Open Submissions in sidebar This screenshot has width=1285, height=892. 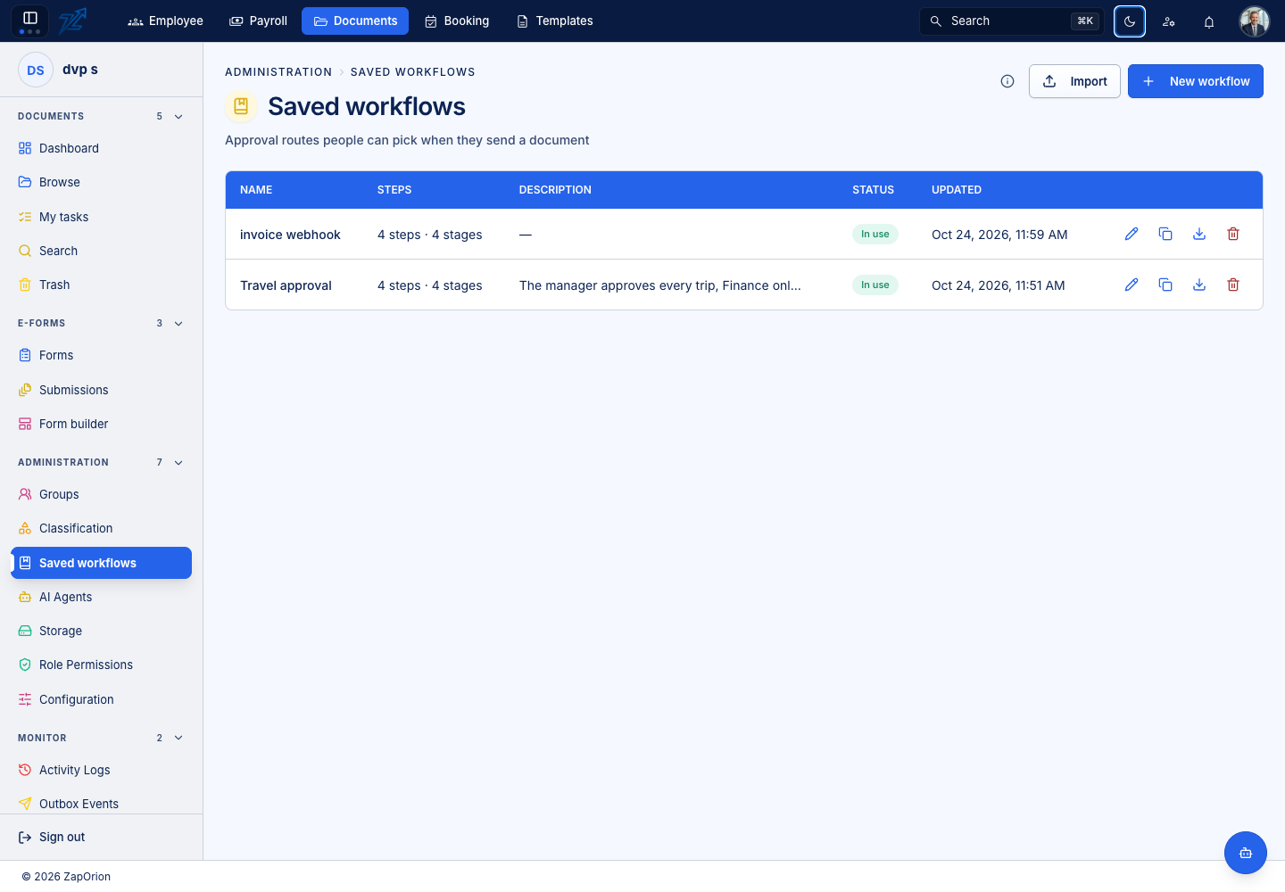click(101, 390)
